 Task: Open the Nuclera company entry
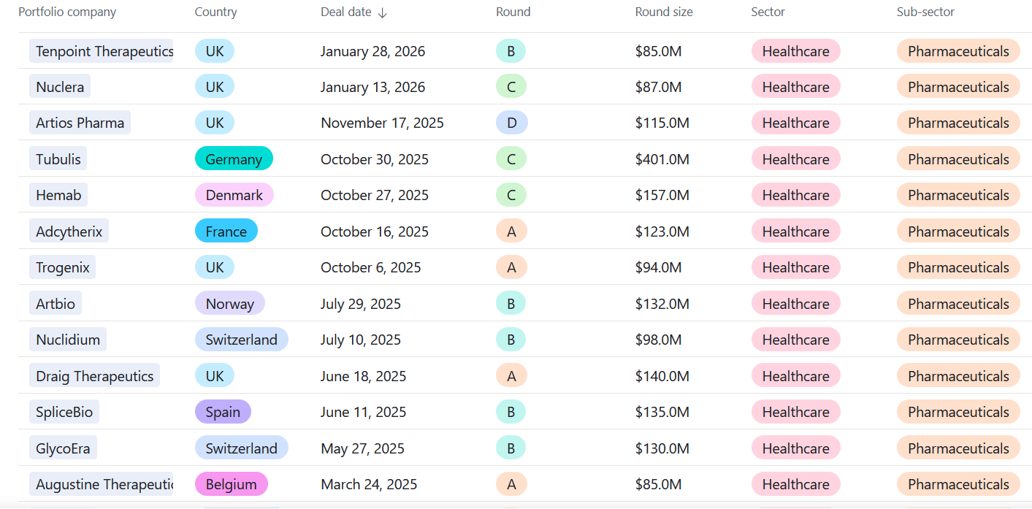click(60, 87)
